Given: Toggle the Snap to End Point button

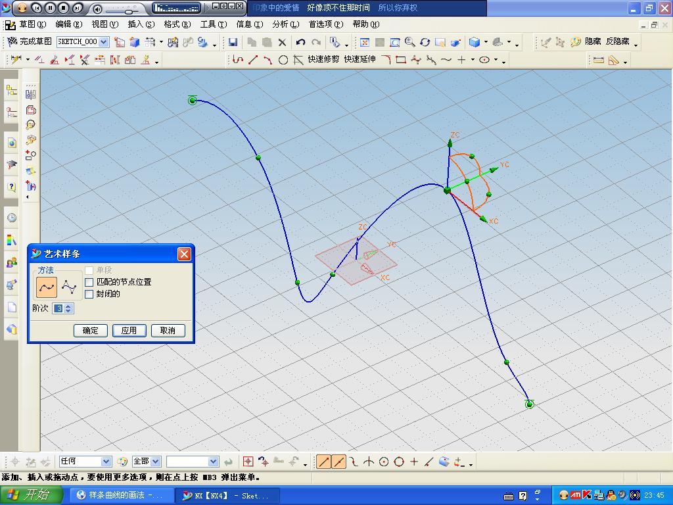Looking at the screenshot, I should point(324,462).
